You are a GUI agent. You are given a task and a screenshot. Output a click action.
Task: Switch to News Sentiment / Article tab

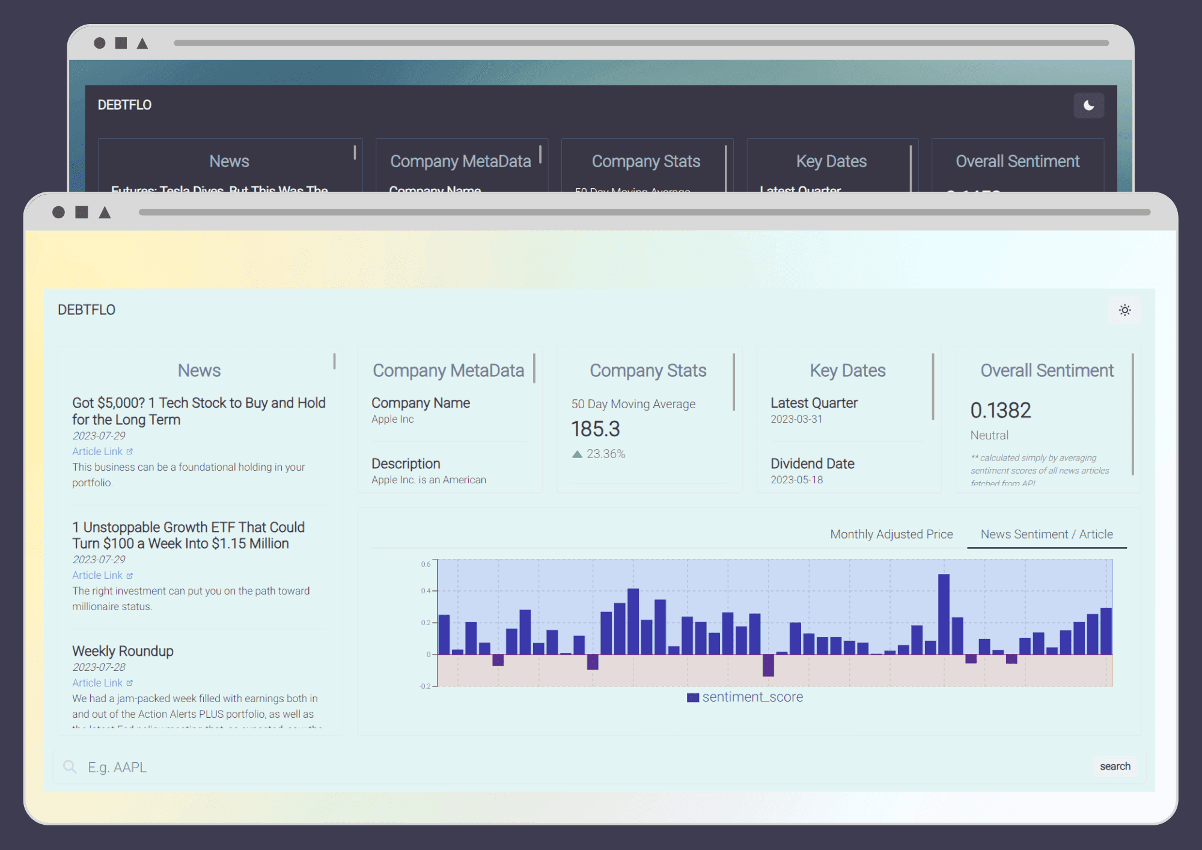tap(1046, 534)
